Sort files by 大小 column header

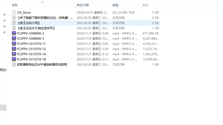click(x=145, y=5)
